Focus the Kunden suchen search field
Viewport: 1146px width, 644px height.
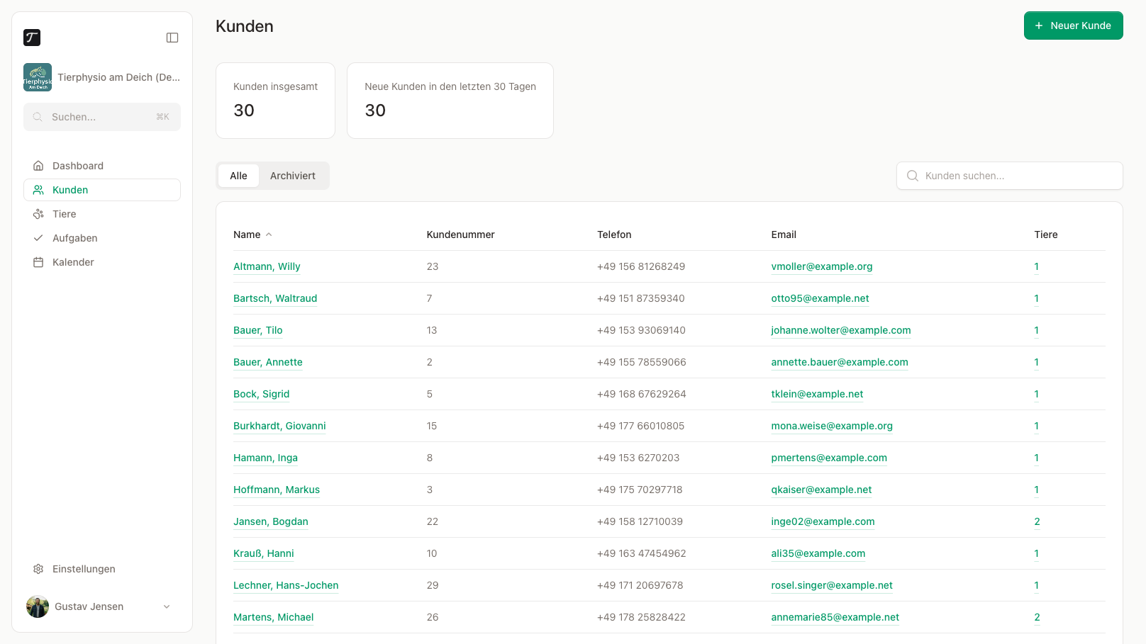(1009, 176)
